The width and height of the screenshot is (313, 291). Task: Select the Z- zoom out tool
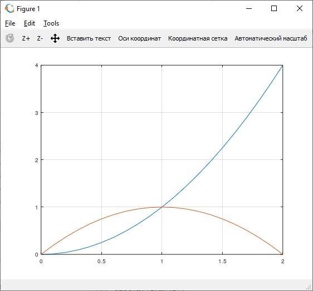click(x=40, y=38)
